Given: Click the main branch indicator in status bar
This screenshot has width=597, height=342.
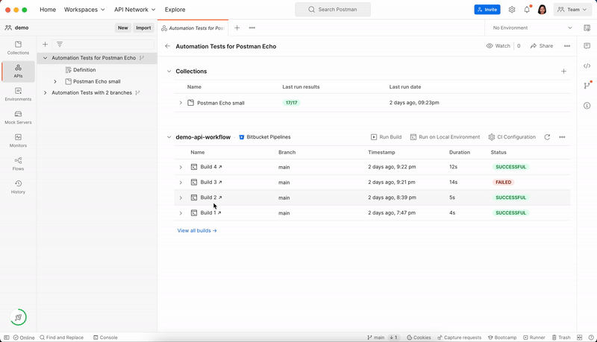Looking at the screenshot, I should click(376, 338).
